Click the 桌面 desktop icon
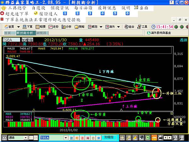 (x=141, y=8)
